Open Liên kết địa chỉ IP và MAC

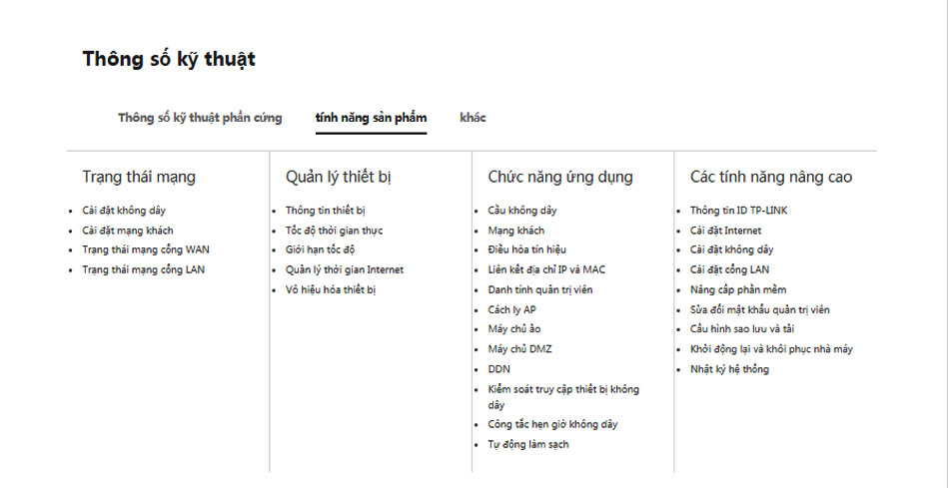coord(546,269)
